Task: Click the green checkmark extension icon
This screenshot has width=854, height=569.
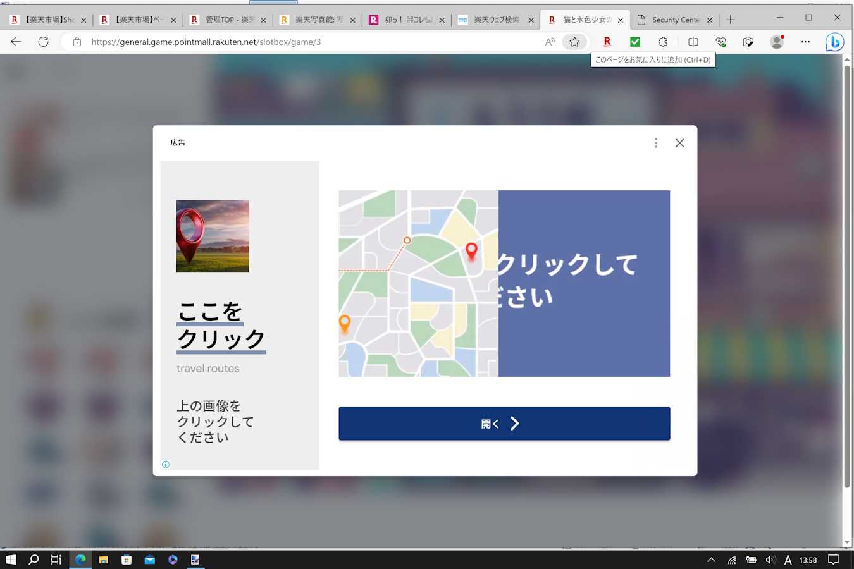Action: pos(635,42)
